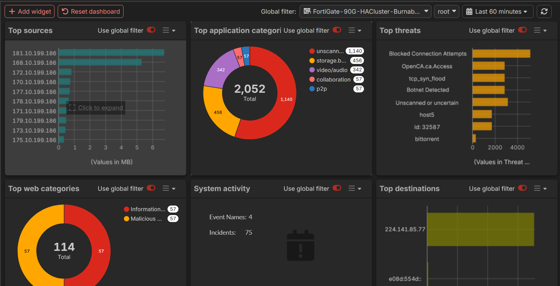Open the Top threats hamburger menu icon
This screenshot has height=286, width=560.
(x=540, y=31)
